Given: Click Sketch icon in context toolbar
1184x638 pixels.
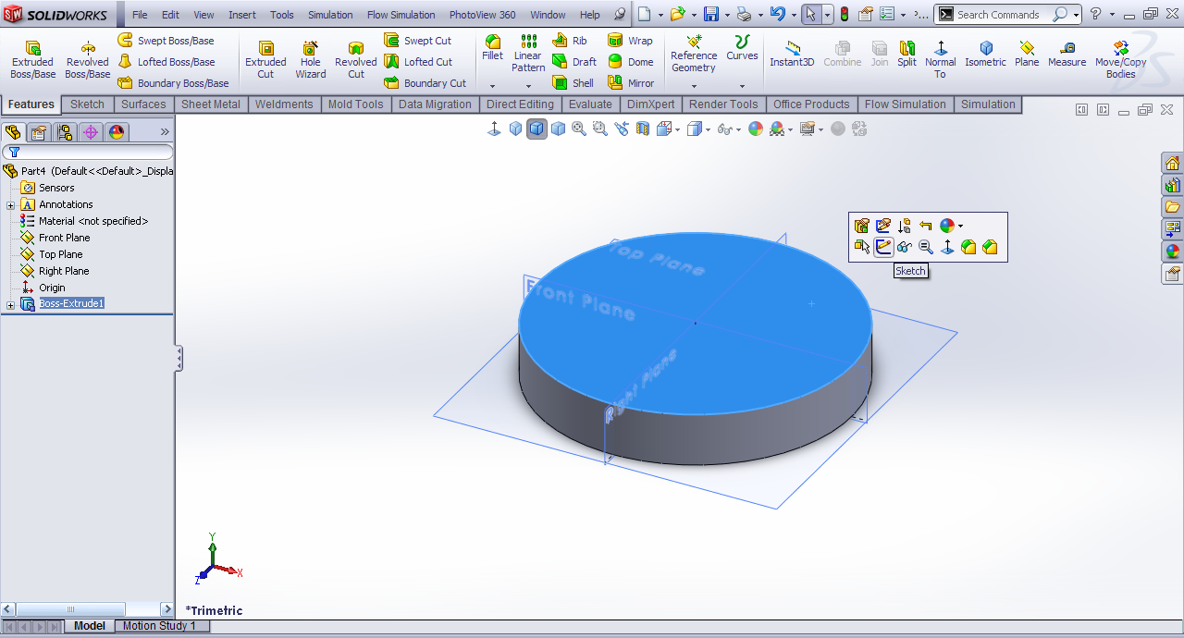Looking at the screenshot, I should (883, 247).
